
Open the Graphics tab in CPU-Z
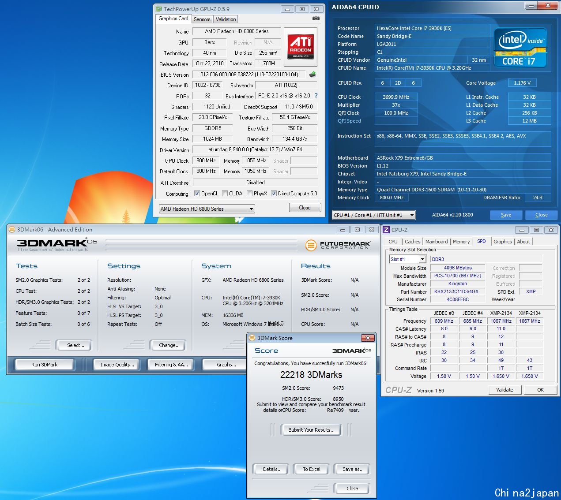pos(503,242)
